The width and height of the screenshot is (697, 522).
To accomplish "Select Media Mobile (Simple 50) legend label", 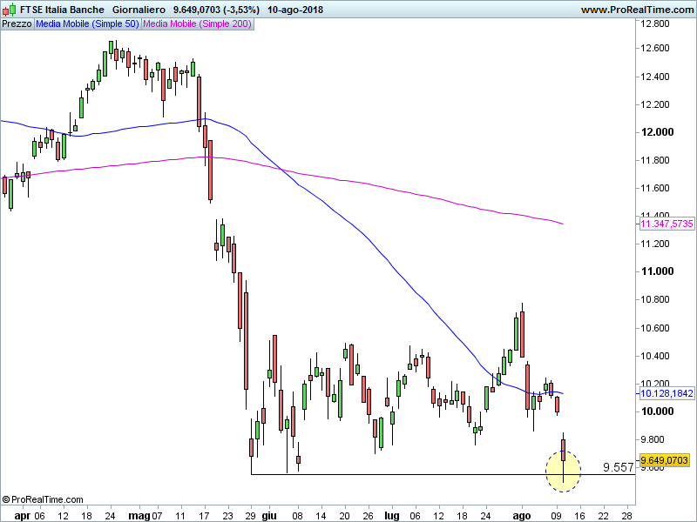I will [88, 24].
